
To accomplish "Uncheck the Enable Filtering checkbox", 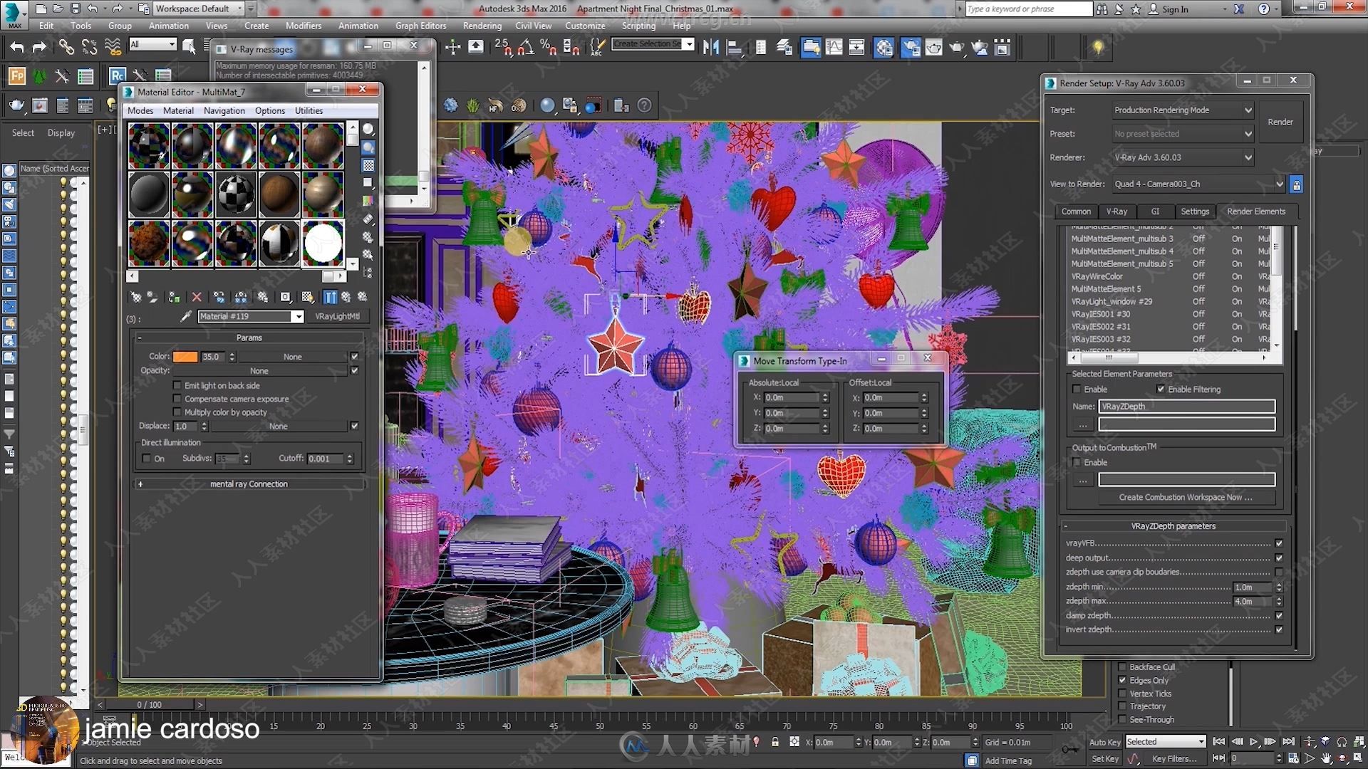I will [1161, 389].
